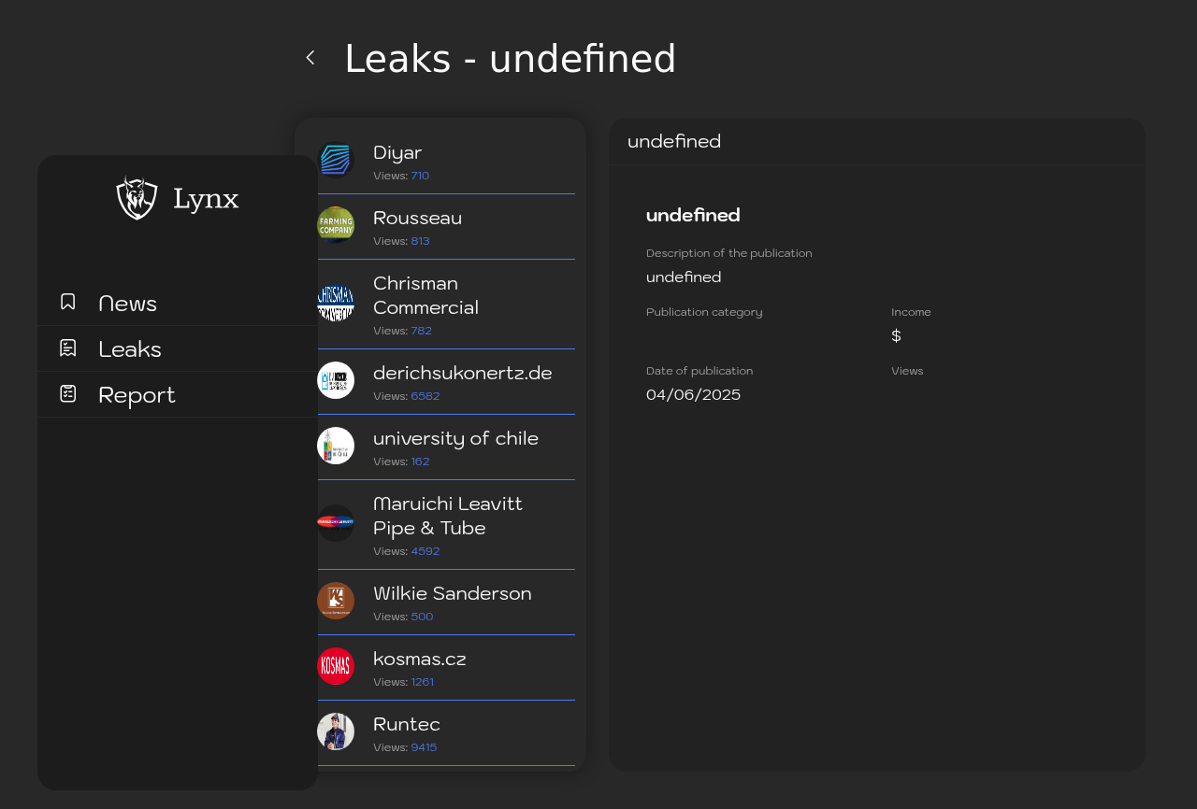This screenshot has height=809, width=1197.
Task: Click the undefined detail panel header
Action: coord(877,141)
